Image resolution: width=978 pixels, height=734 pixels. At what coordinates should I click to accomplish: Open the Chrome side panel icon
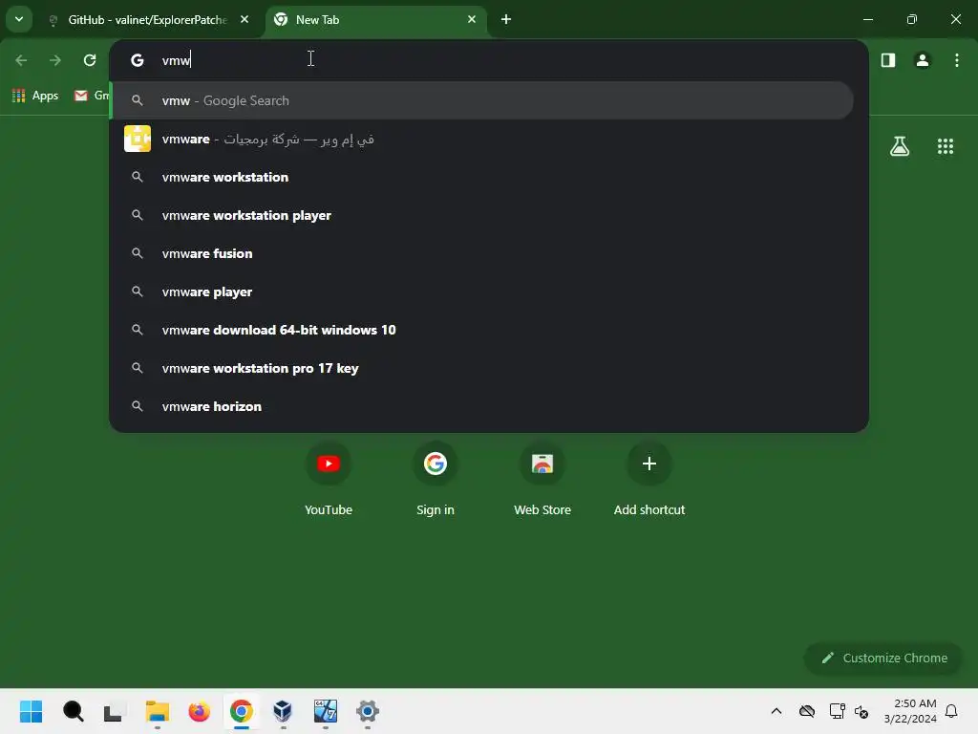pyautogui.click(x=887, y=60)
